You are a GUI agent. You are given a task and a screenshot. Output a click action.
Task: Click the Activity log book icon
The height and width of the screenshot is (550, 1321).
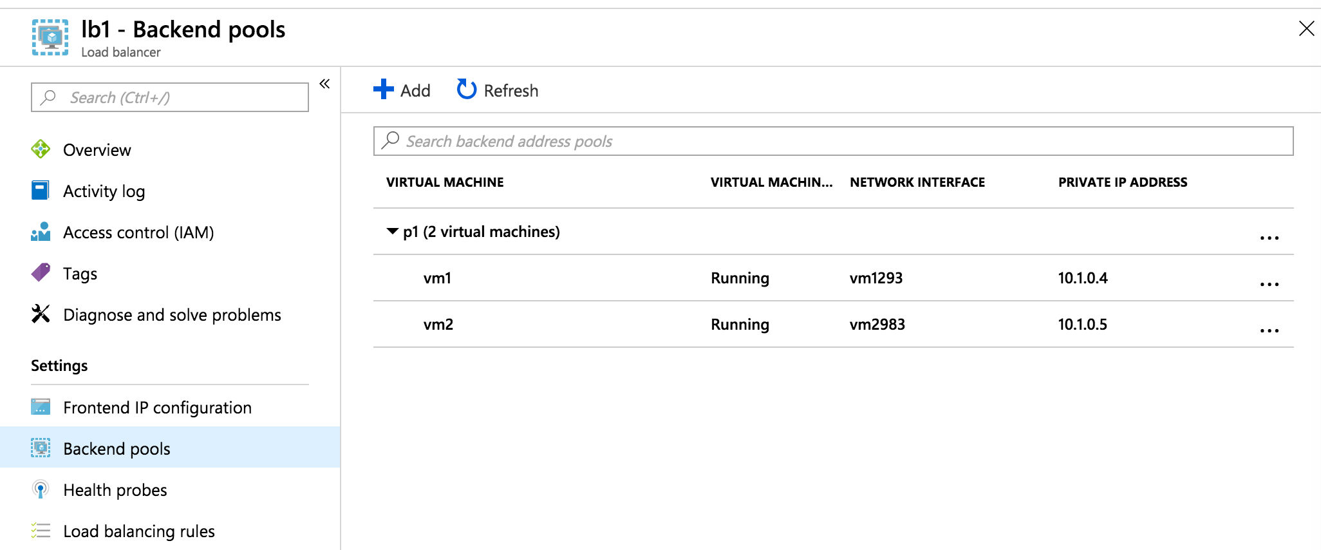(40, 191)
